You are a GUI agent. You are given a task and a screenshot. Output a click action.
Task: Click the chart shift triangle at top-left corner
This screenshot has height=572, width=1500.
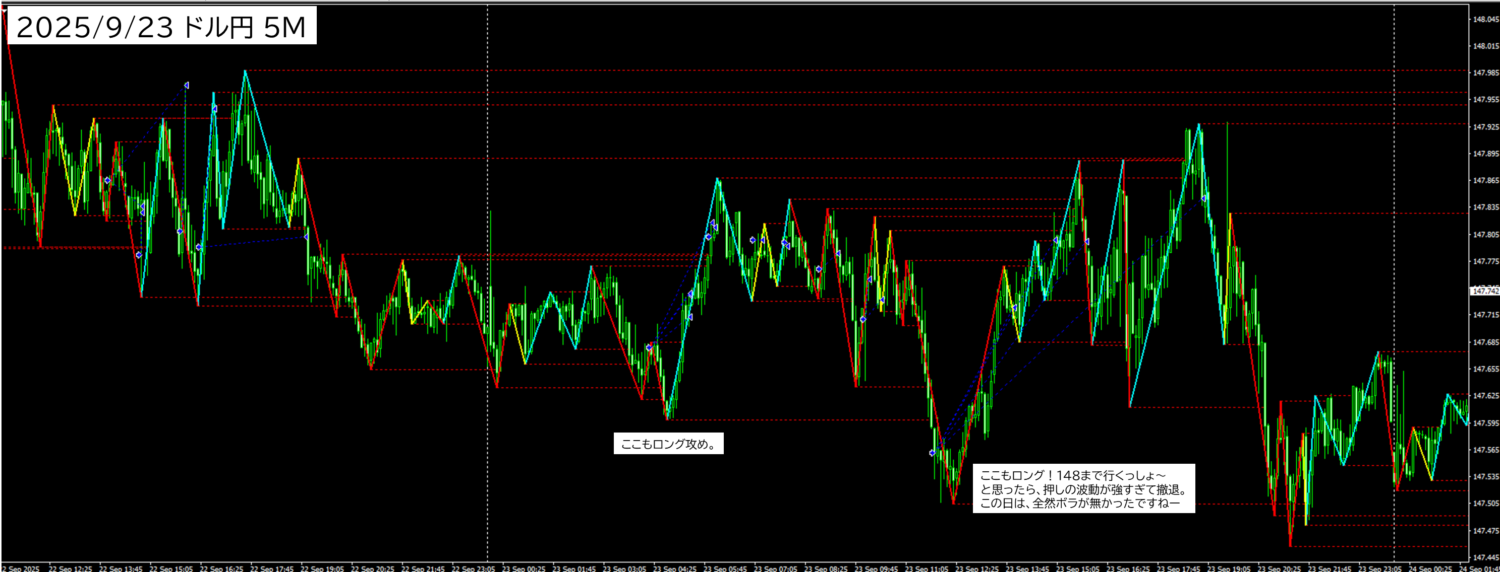[x=5, y=10]
